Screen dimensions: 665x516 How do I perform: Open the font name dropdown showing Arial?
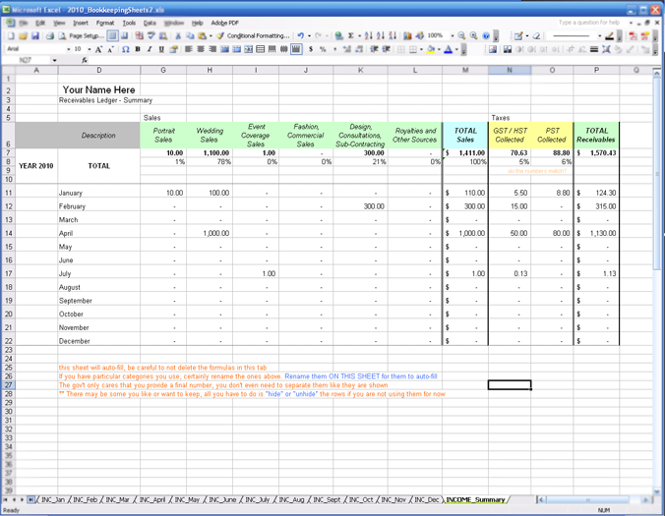68,49
